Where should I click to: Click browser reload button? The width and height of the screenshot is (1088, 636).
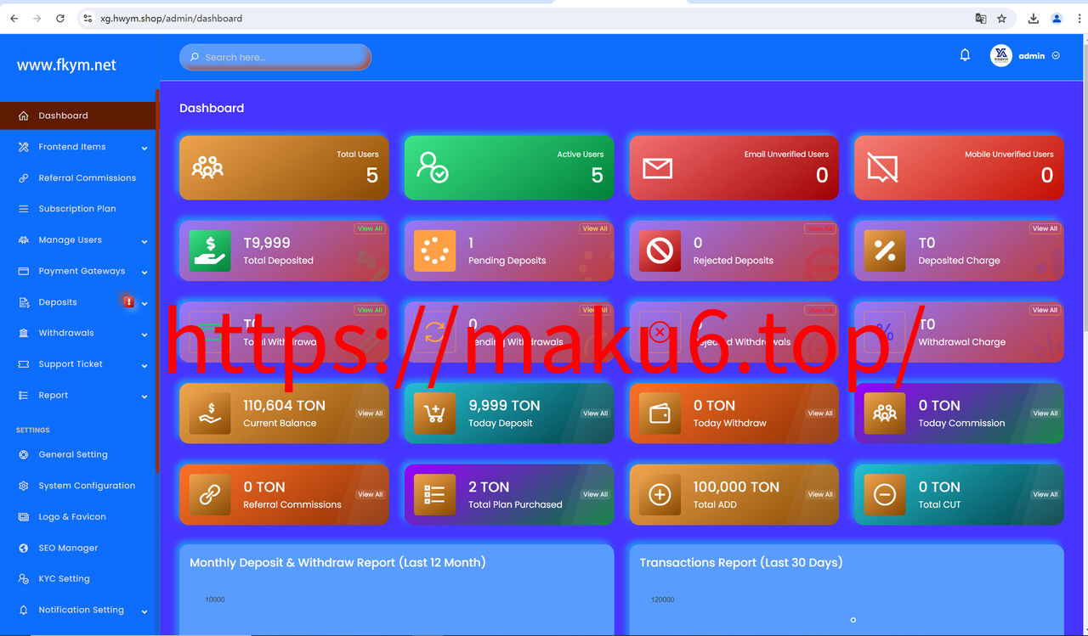[x=60, y=18]
